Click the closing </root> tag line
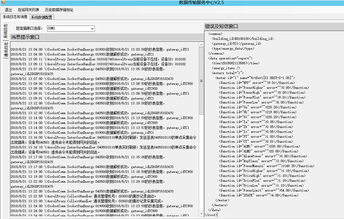This screenshot has height=219, width=344. tap(211, 215)
